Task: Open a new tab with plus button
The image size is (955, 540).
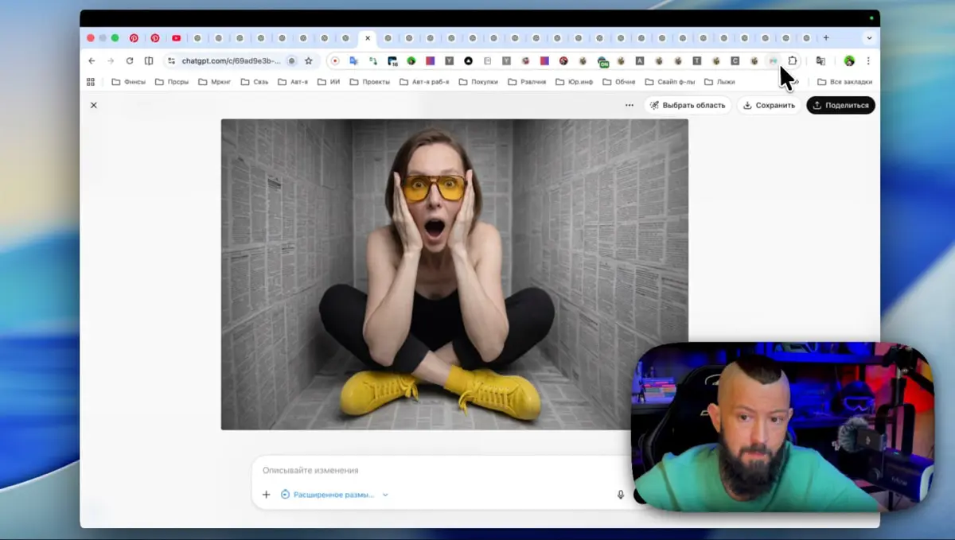Action: (826, 38)
